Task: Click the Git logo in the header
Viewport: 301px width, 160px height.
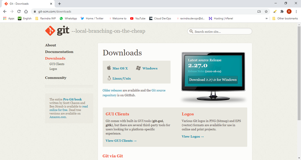Action: coord(57,31)
